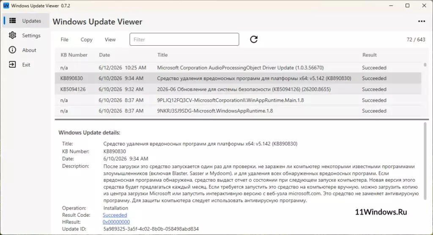433x235 pixels.
Task: Sort by the Date column header
Action: (104, 55)
